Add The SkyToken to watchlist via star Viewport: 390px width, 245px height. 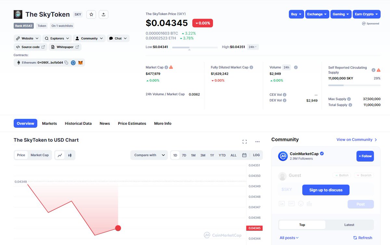pyautogui.click(x=91, y=14)
